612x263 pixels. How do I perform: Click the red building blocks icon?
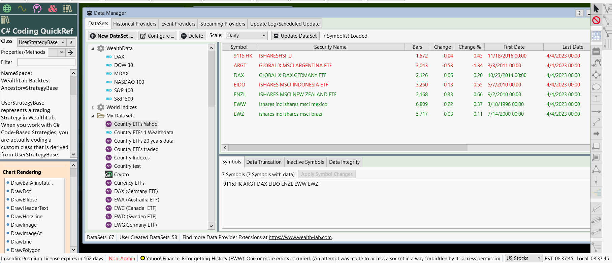coord(52,8)
